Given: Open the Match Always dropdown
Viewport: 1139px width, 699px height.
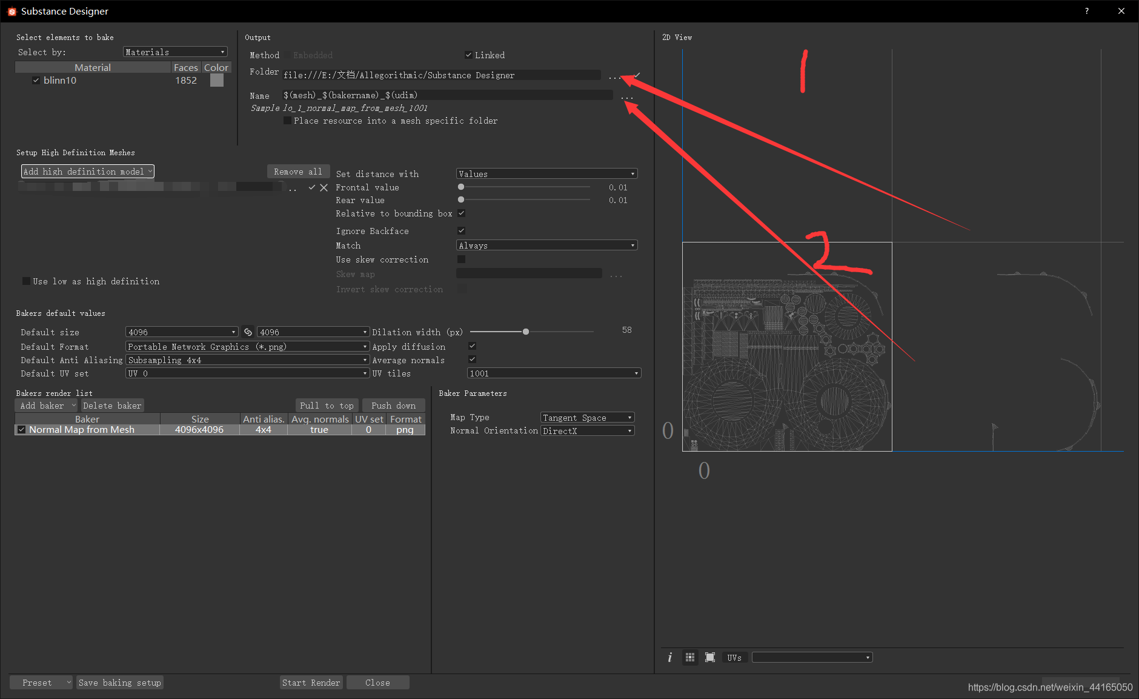Looking at the screenshot, I should point(546,246).
